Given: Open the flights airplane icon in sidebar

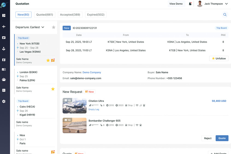Looking at the screenshot, I should click(x=4, y=27).
